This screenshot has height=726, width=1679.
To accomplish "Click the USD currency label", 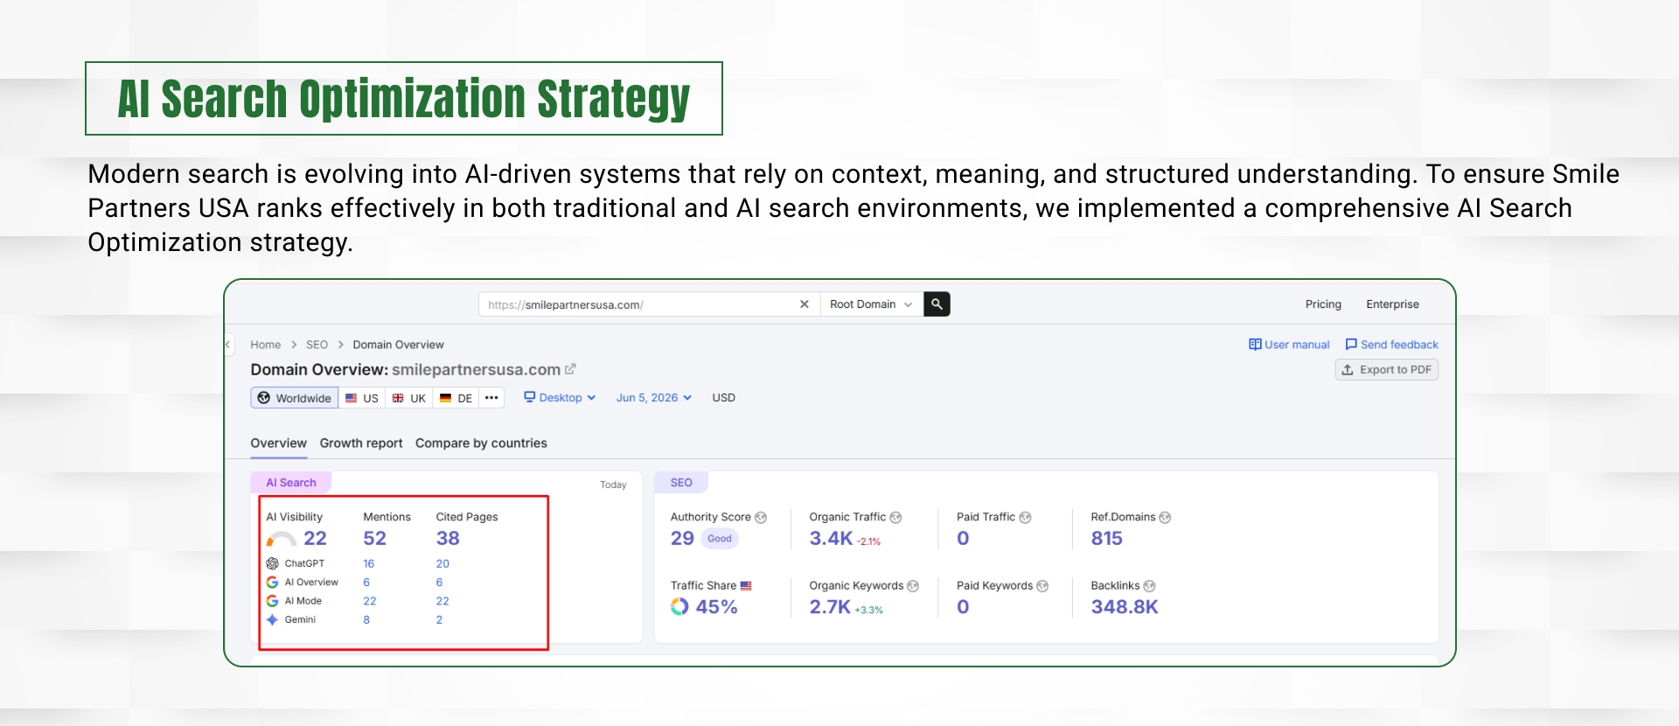I will [723, 397].
